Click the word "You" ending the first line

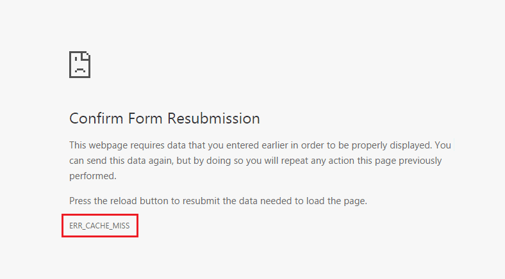point(443,145)
